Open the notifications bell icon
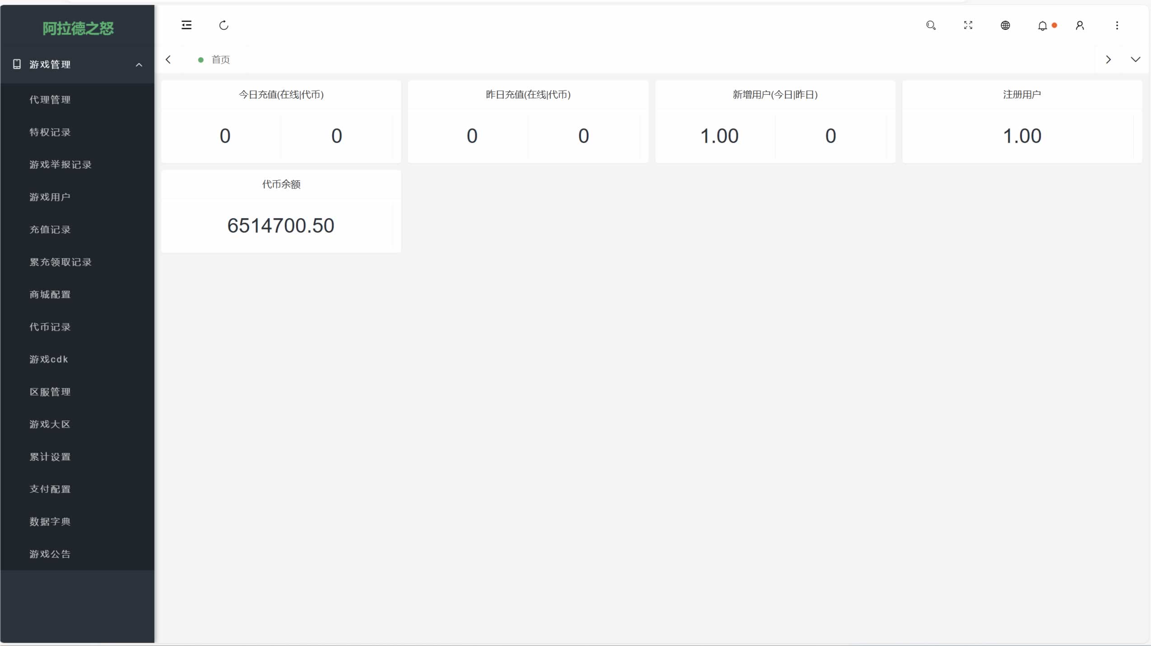The image size is (1151, 646). tap(1043, 26)
